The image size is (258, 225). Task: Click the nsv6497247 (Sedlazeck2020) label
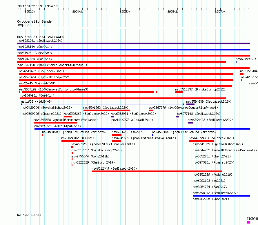coord(211,138)
